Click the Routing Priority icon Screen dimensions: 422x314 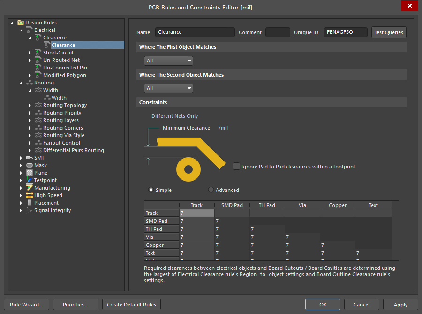click(x=38, y=113)
